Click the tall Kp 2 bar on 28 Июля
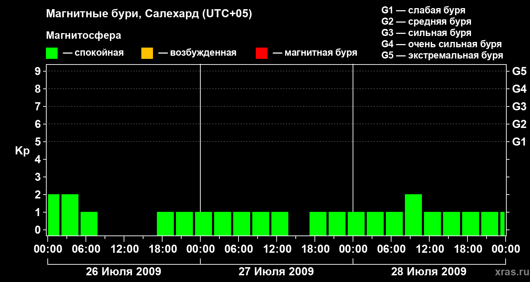Screen dimensions: 530x282 coord(413,215)
